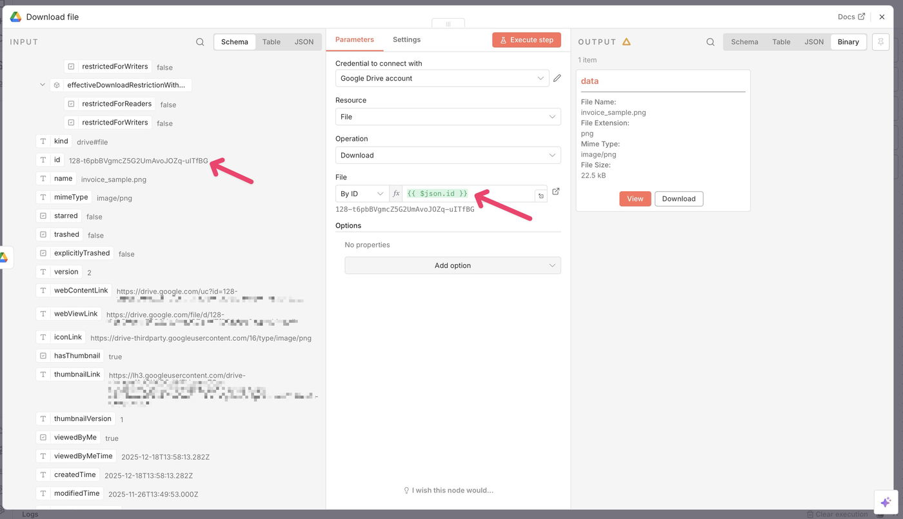The height and width of the screenshot is (519, 903).
Task: Select the version field pill
Action: 59,272
